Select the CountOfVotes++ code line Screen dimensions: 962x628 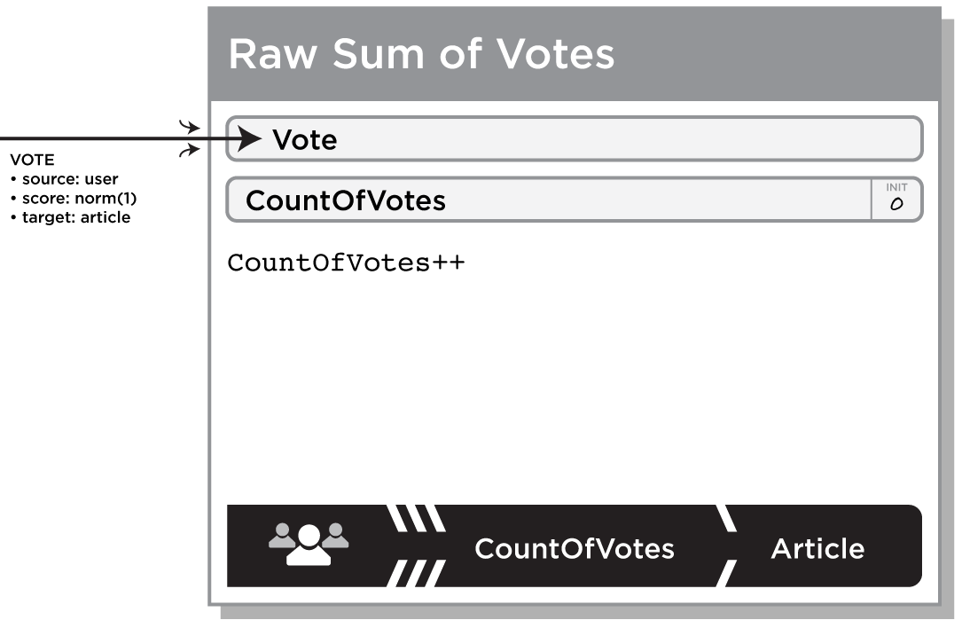346,263
